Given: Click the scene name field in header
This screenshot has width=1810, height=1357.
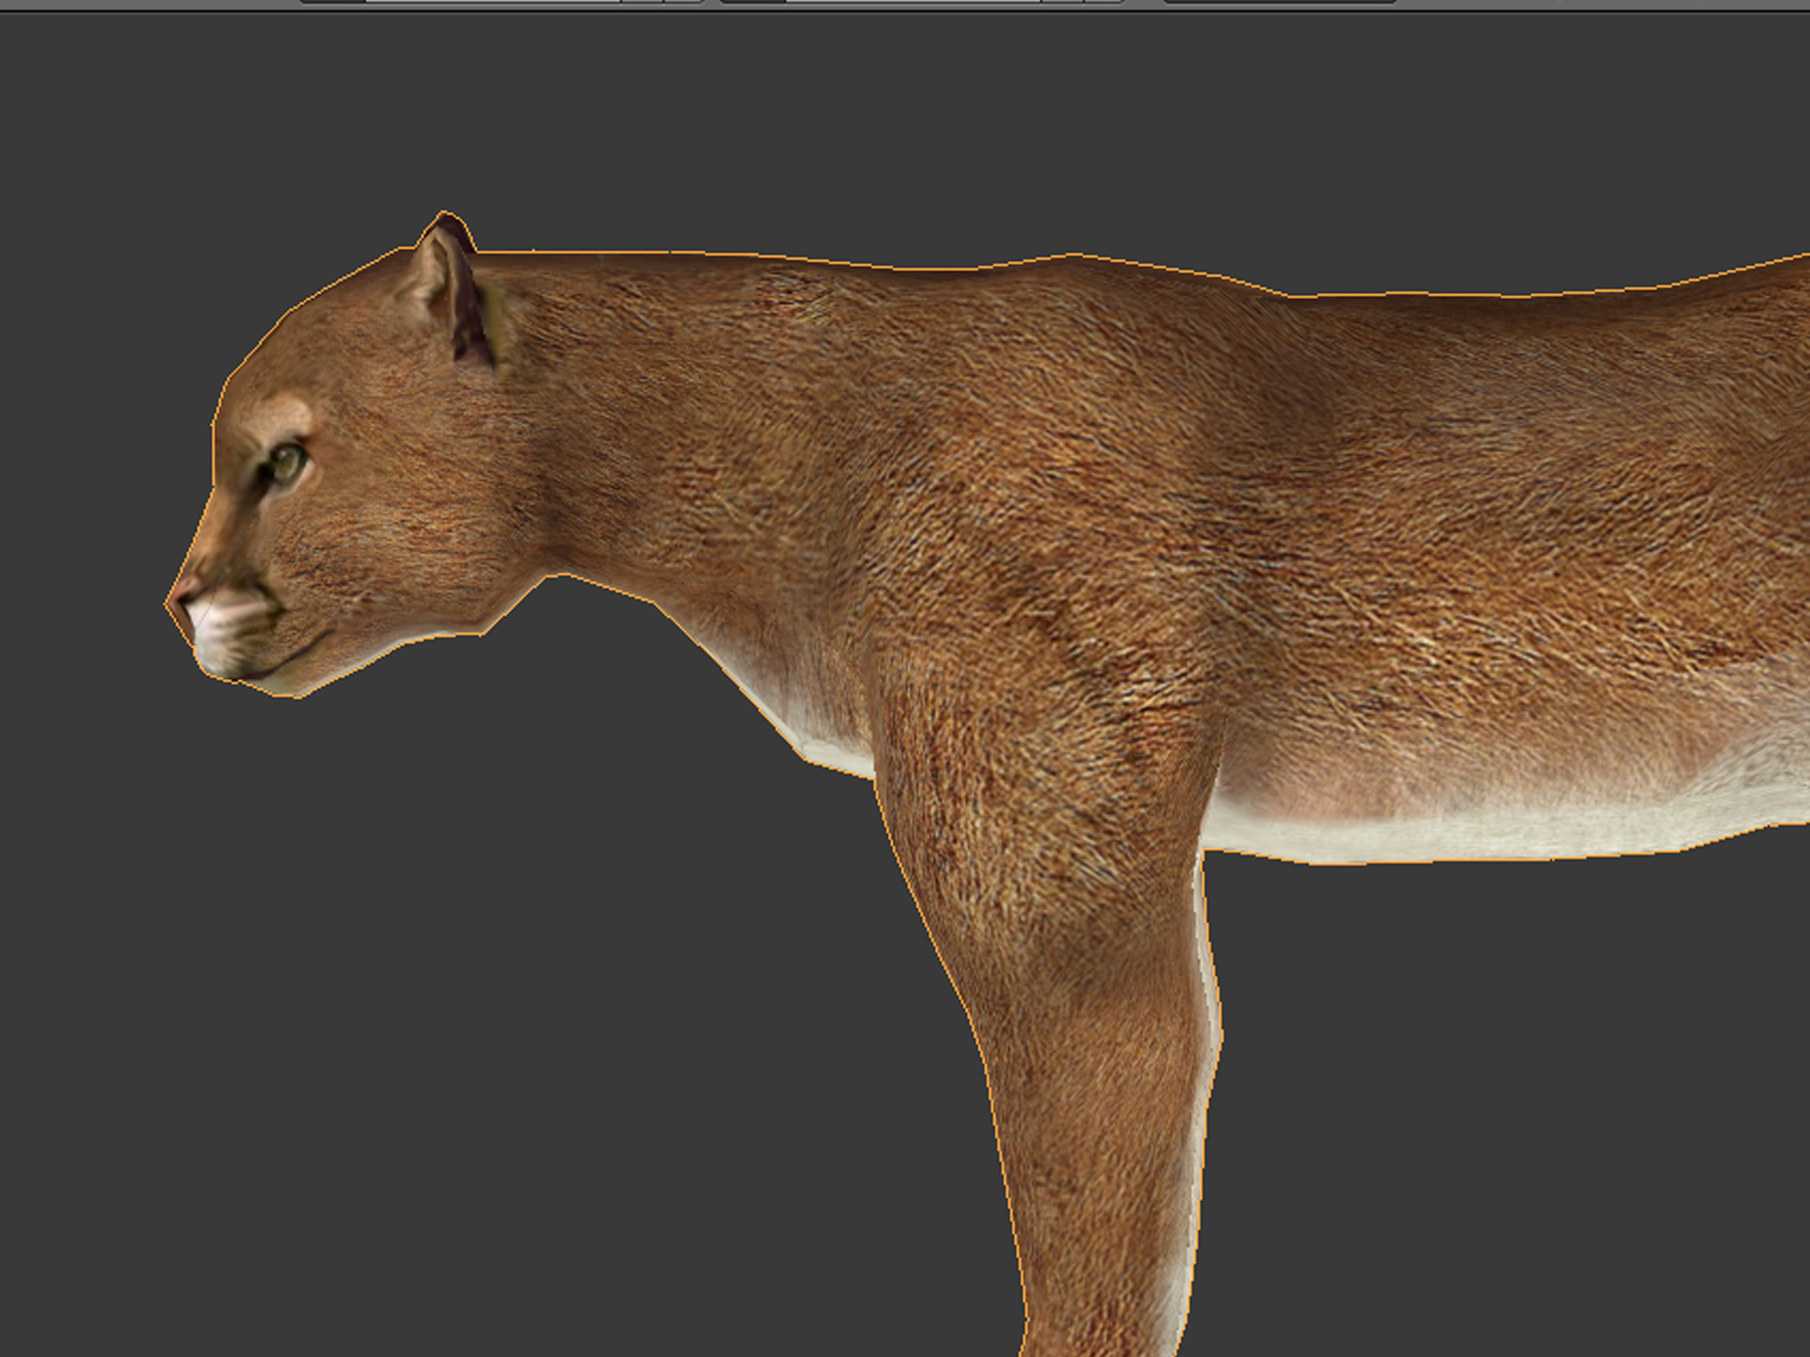Looking at the screenshot, I should point(913,2).
